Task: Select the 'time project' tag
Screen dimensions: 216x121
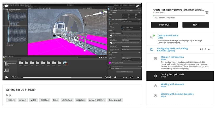Action: click(115, 100)
